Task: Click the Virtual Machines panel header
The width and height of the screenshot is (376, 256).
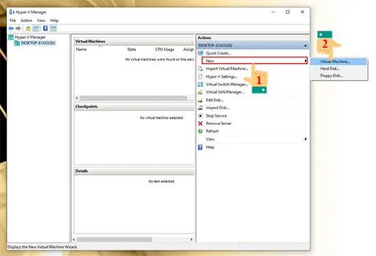Action: 134,42
